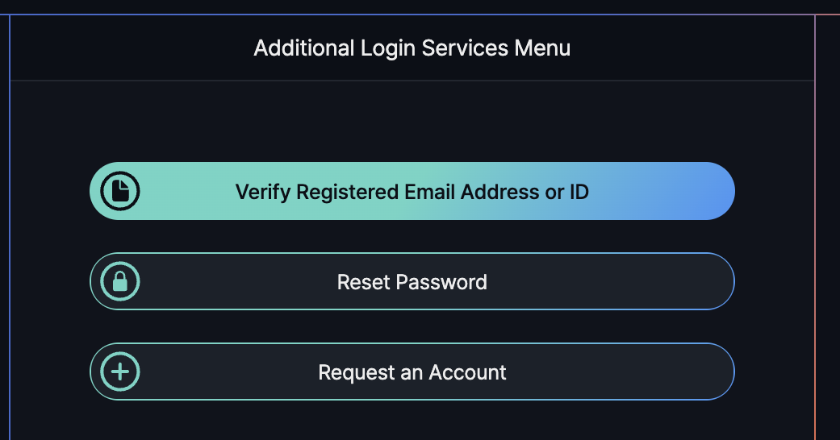840x440 pixels.
Task: Click the document icon on the Verify button
Action: point(120,192)
